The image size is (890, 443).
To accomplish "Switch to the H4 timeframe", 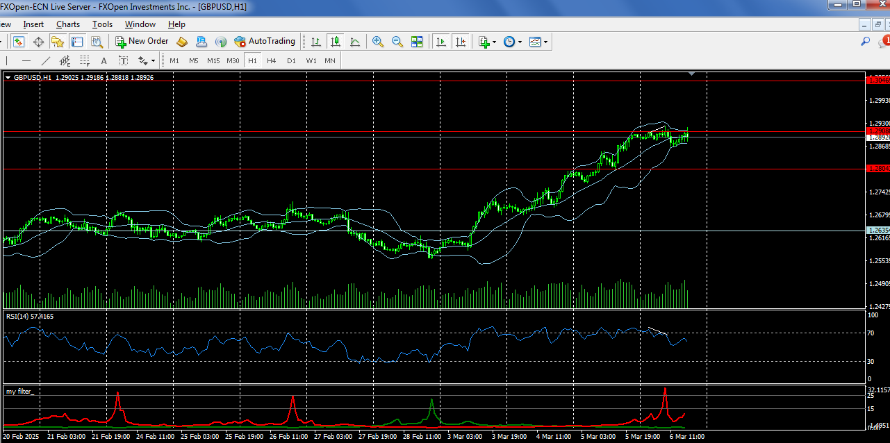I will 272,61.
